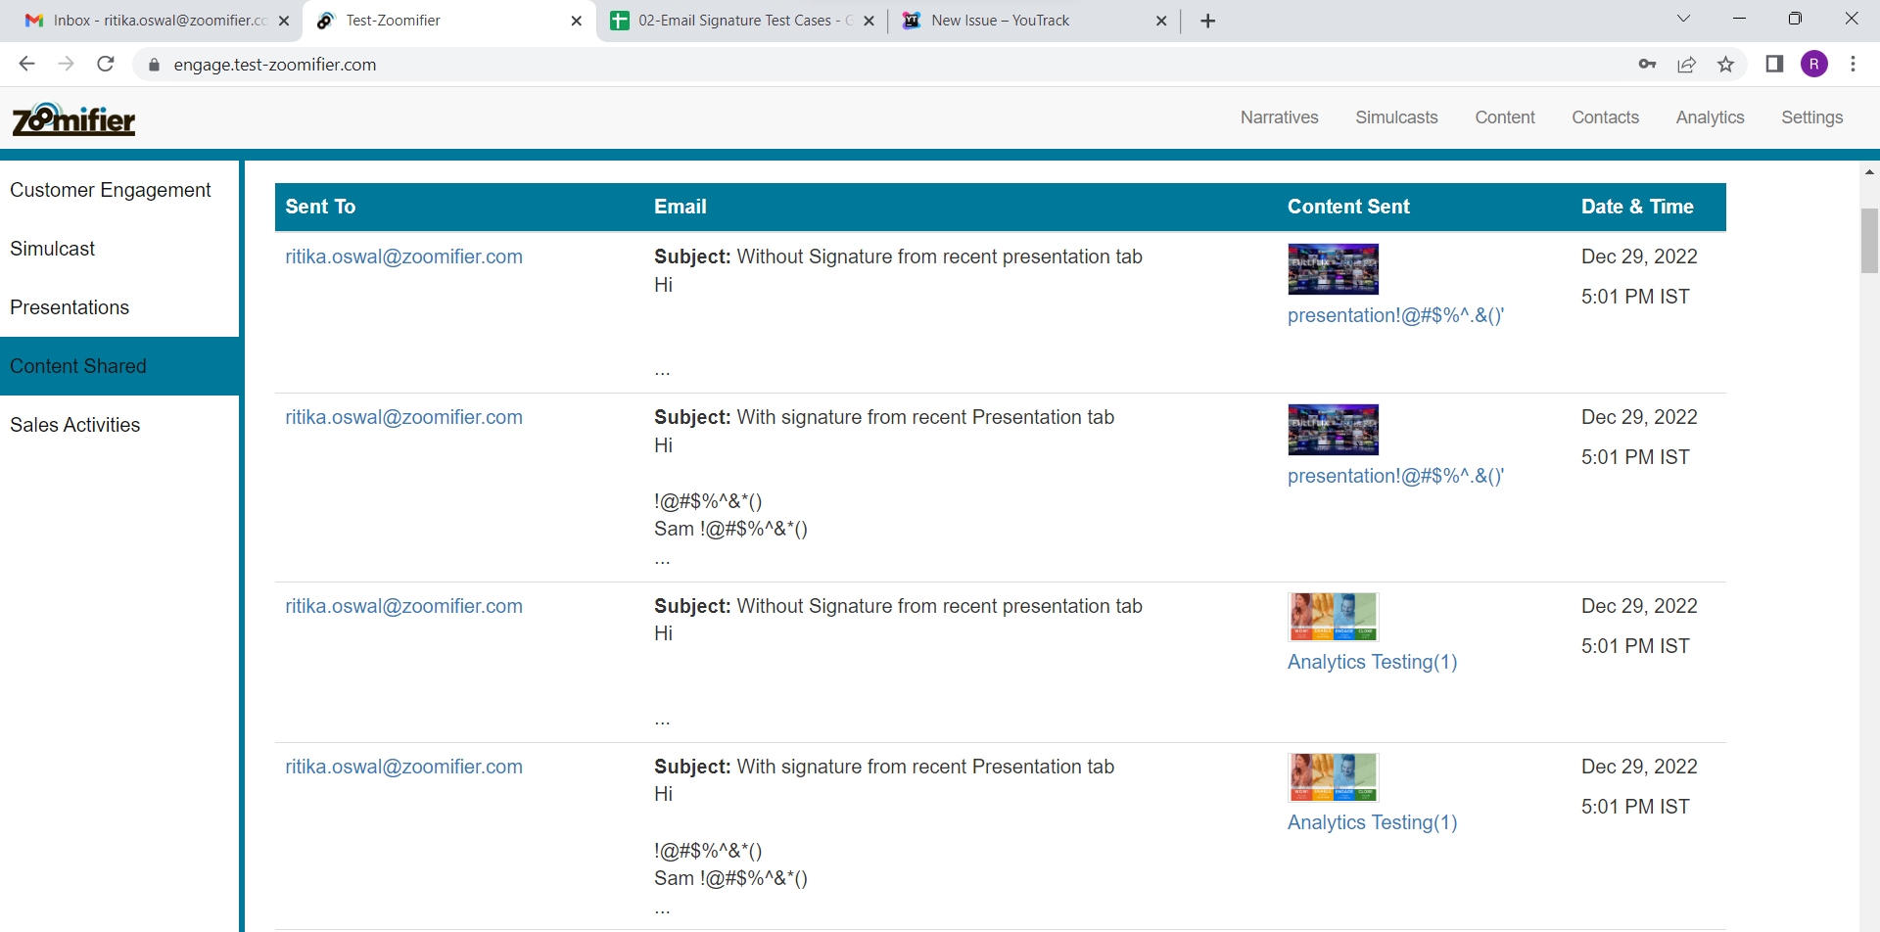This screenshot has height=932, width=1880.
Task: Click the first presentation thumbnail
Action: tap(1333, 269)
